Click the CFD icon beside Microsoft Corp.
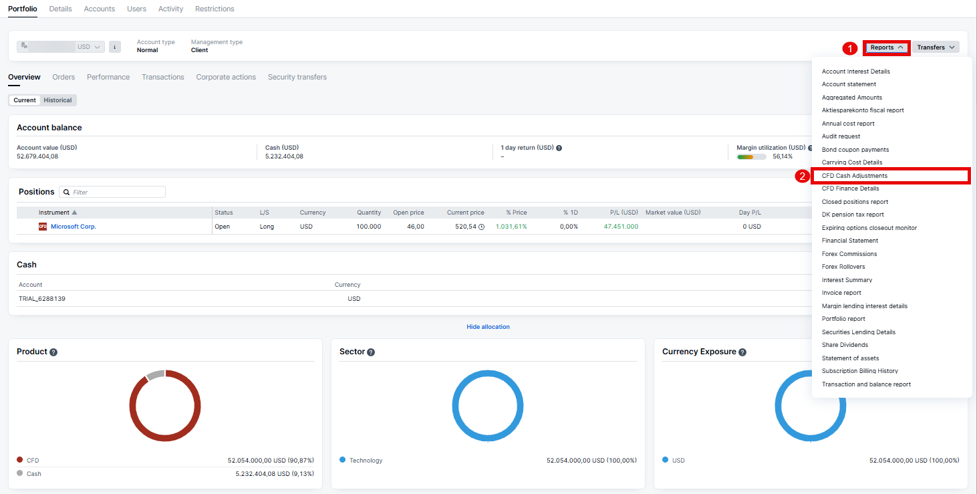The width and height of the screenshot is (977, 494). tap(43, 227)
